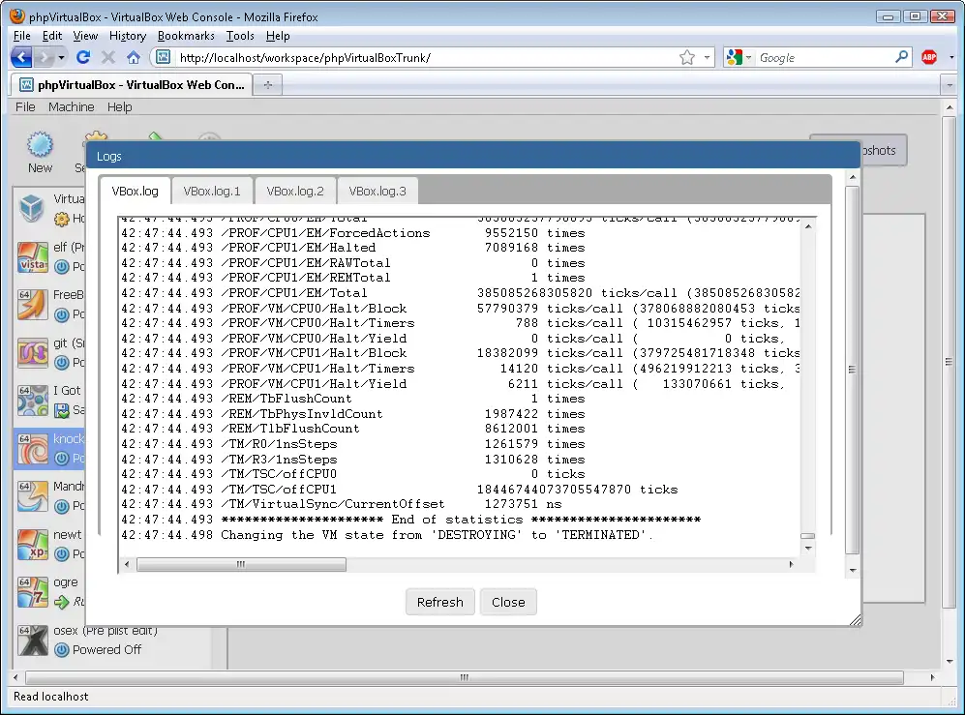
Task: Open the list all tabs dropdown
Action: 949,85
